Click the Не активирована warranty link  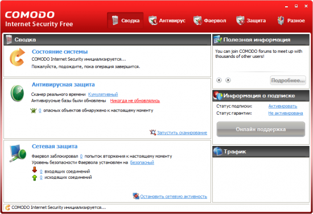(286, 114)
